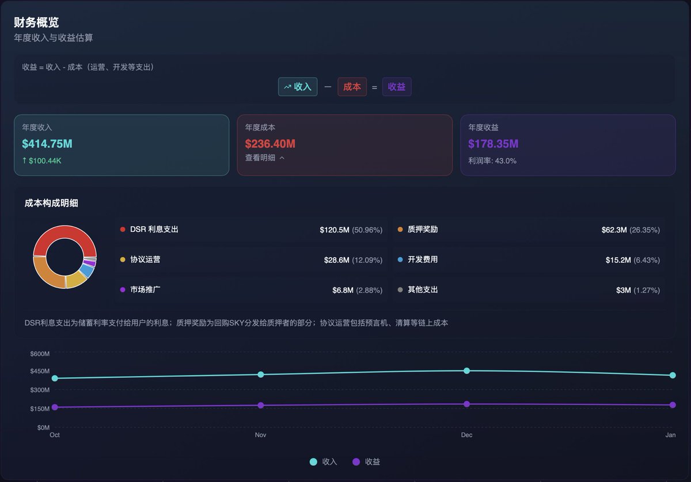Click the 财务概览 heading
The width and height of the screenshot is (691, 482).
click(x=36, y=22)
